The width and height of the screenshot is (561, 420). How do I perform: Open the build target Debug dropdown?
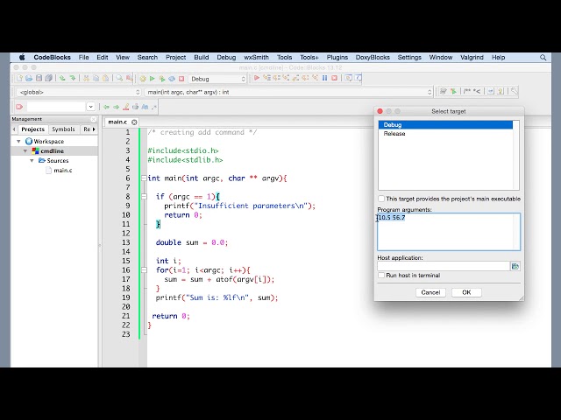217,79
